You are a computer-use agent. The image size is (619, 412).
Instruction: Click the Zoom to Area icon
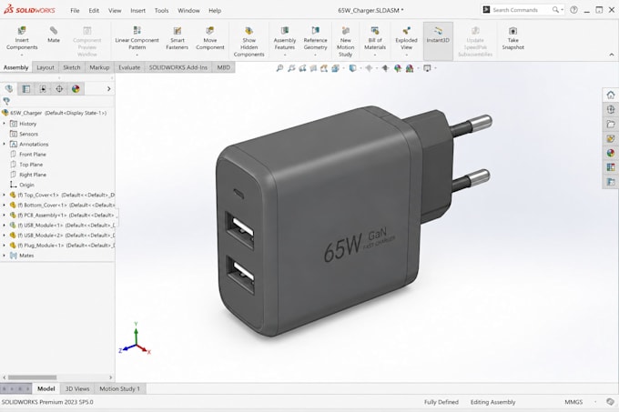[x=291, y=68]
